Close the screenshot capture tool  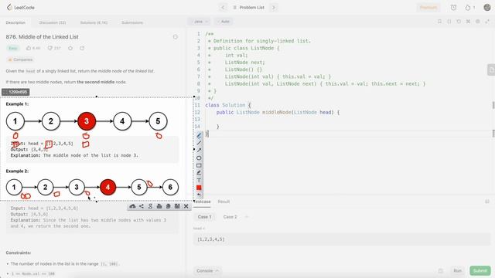click(x=186, y=206)
